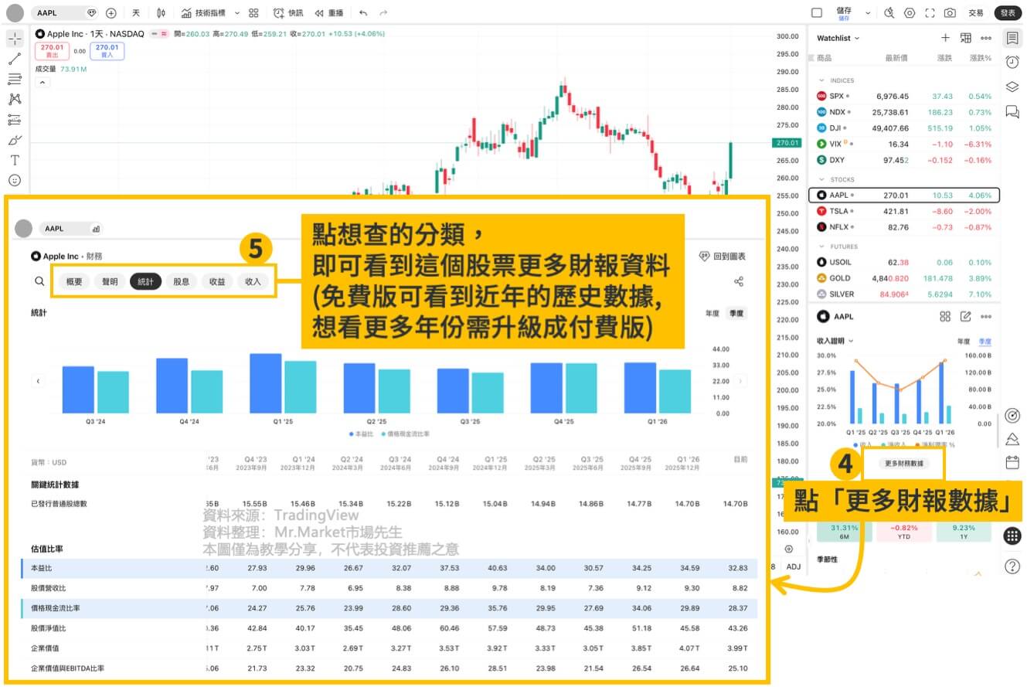Select the Trend Line drawing tool
Screen dimensions: 1027x687
click(x=14, y=59)
